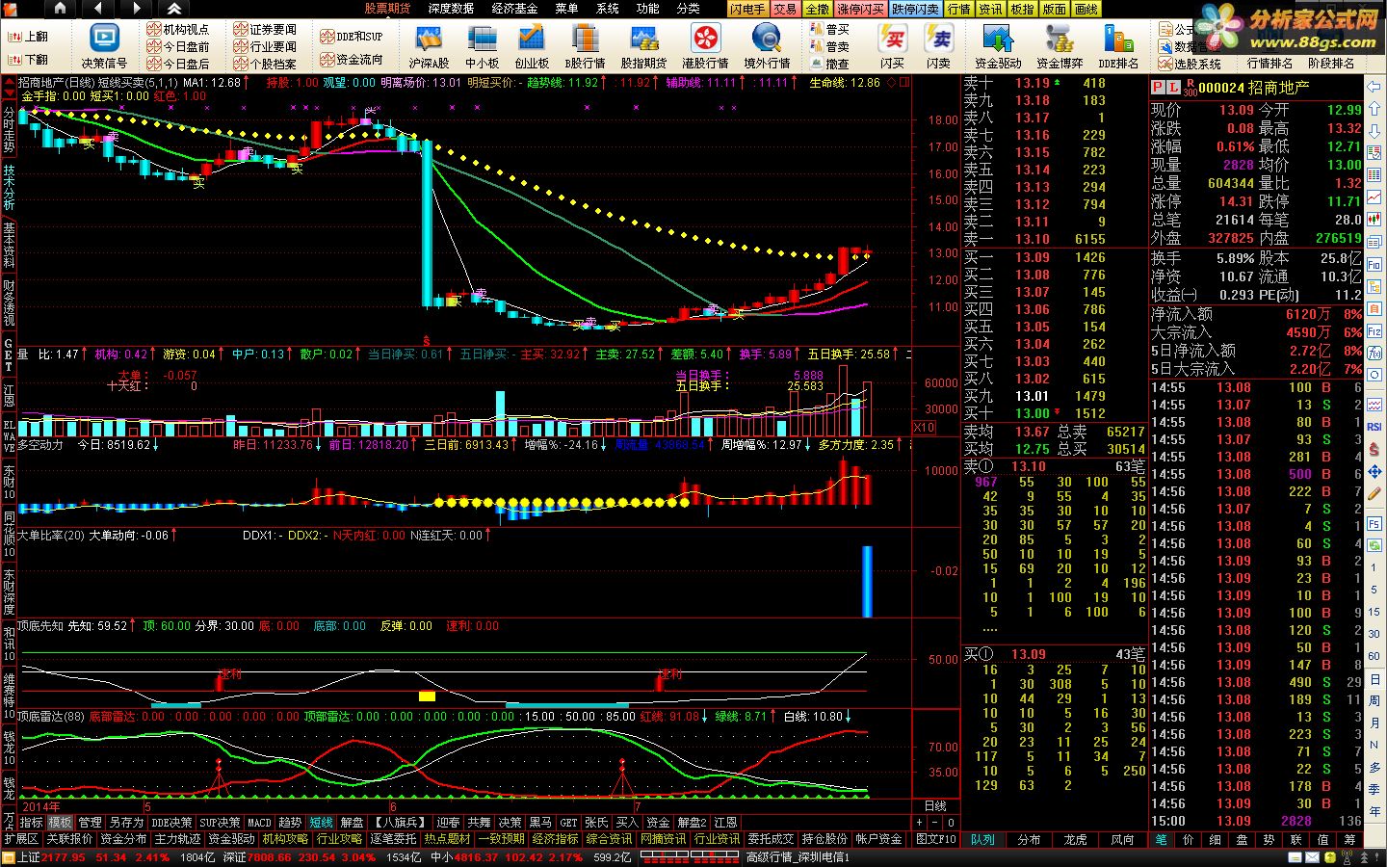The width and height of the screenshot is (1387, 867).
Task: Open the 热点题材 bottom tab
Action: tap(447, 839)
